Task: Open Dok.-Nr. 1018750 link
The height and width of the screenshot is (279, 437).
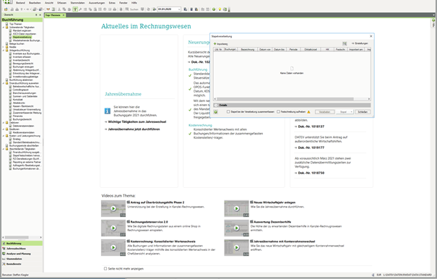Action: pyautogui.click(x=311, y=173)
